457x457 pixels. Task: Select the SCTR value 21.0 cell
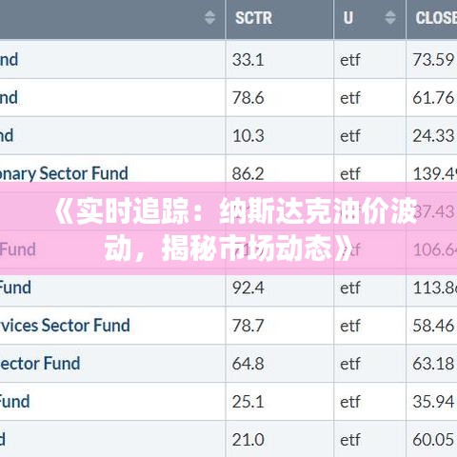tap(280, 440)
